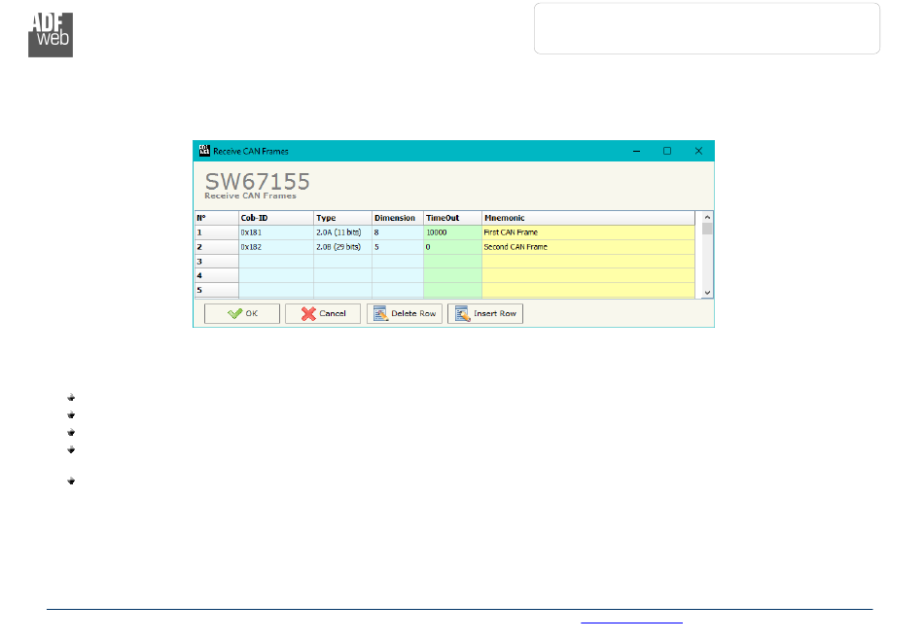
Task: Click empty TimeOut cell in row 3
Action: (x=452, y=262)
